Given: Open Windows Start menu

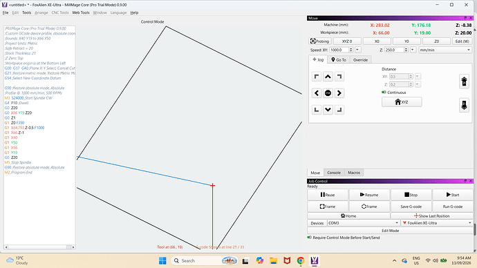Looking at the screenshot, I should [162, 260].
